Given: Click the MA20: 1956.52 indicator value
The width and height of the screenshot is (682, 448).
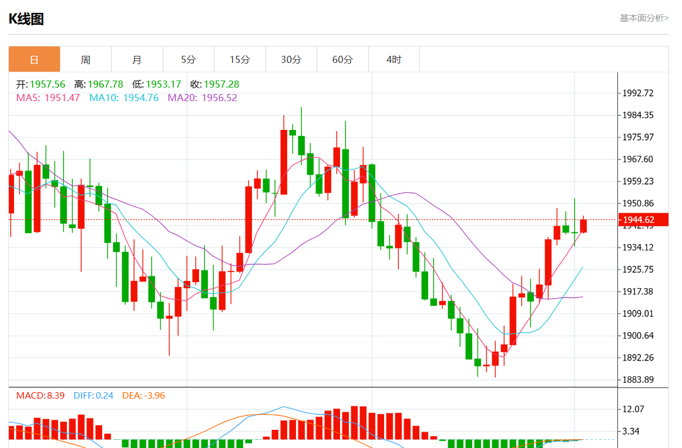Looking at the screenshot, I should [202, 98].
